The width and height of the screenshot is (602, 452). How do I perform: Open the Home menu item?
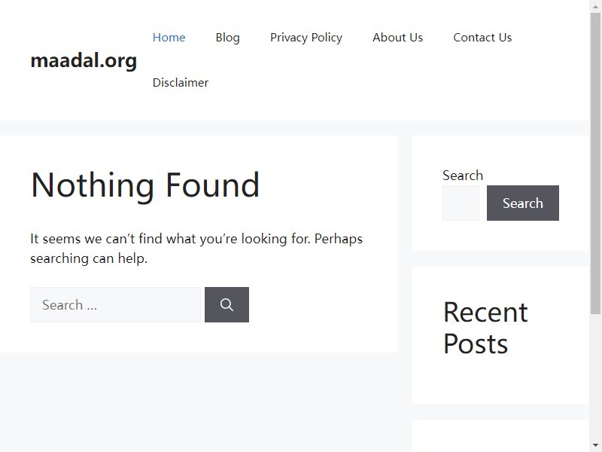click(169, 37)
